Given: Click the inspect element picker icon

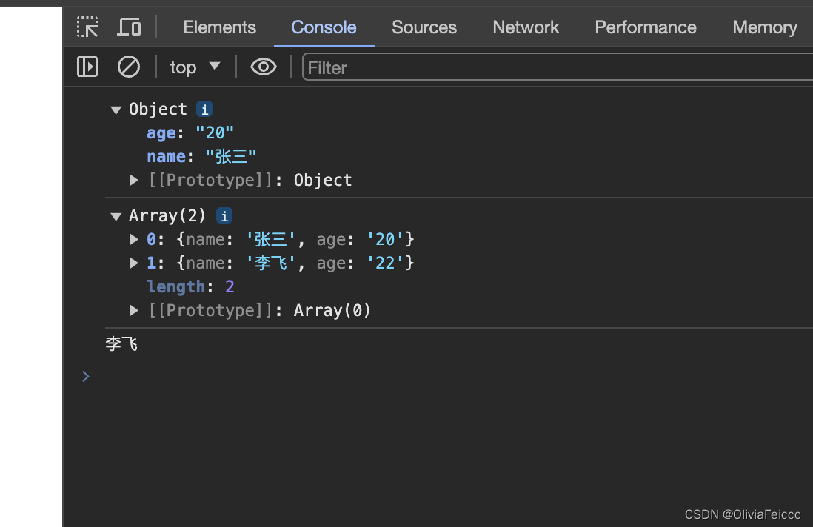Looking at the screenshot, I should 87,27.
